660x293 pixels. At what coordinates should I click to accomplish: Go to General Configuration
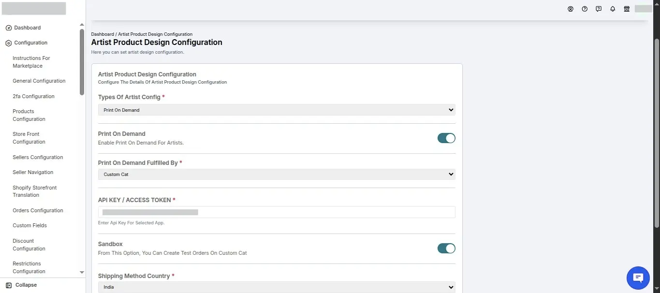[39, 81]
